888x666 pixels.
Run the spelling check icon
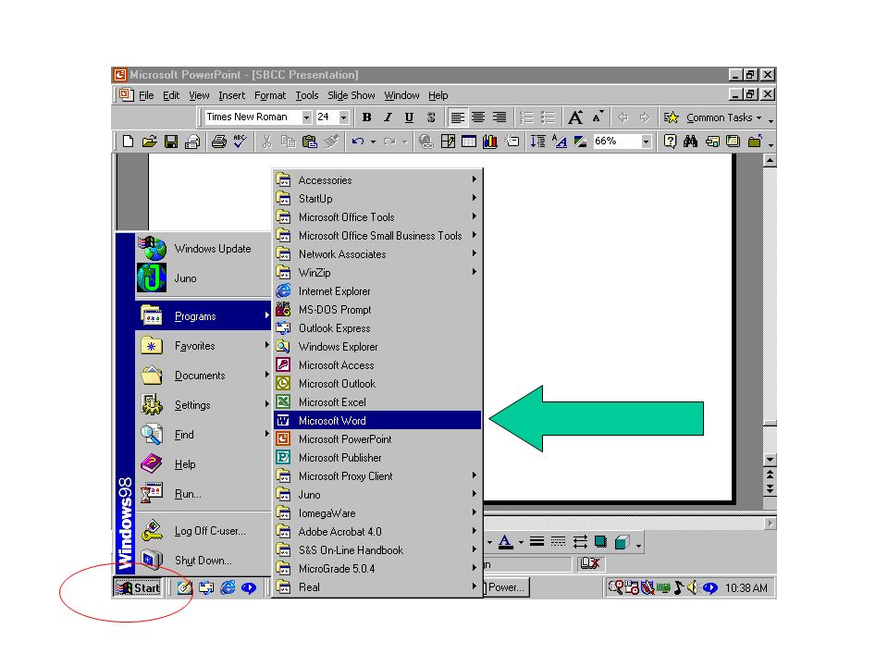pyautogui.click(x=240, y=141)
